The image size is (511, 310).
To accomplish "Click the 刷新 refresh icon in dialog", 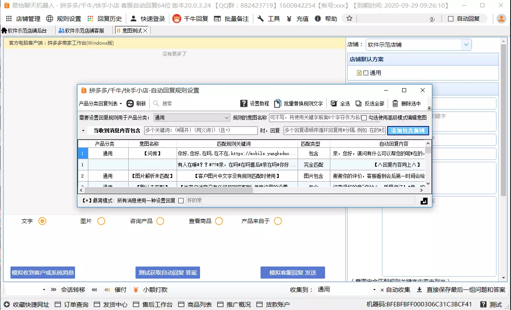I will coord(130,103).
